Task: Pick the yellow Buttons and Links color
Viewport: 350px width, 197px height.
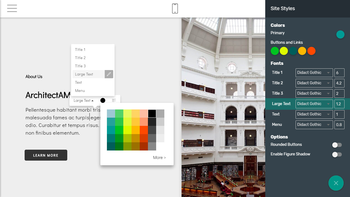Action: coord(284,51)
